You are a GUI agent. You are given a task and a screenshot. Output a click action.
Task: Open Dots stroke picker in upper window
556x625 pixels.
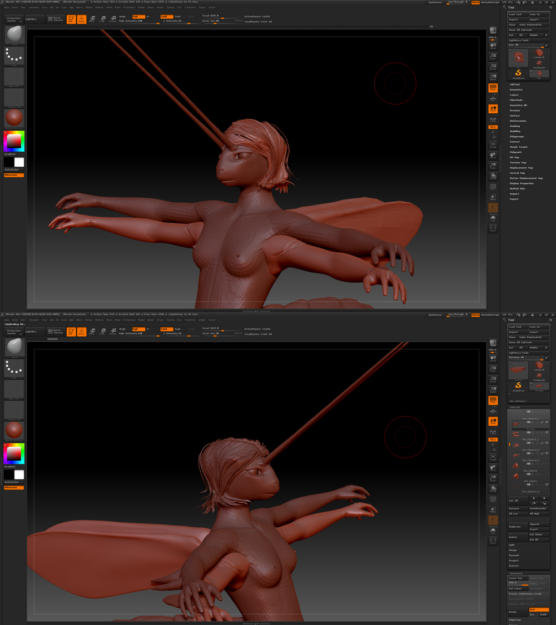[x=14, y=56]
